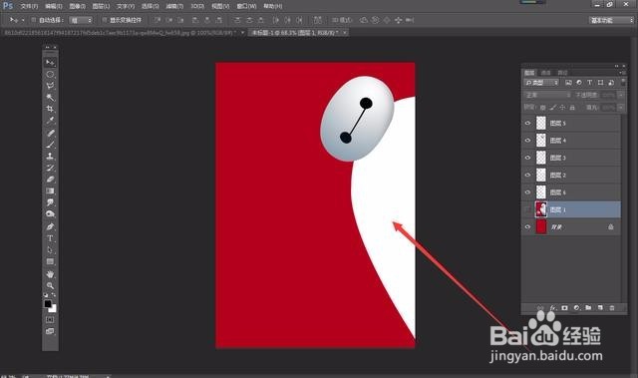The width and height of the screenshot is (638, 378).
Task: Toggle the 自动选择 checkbox
Action: (x=34, y=20)
